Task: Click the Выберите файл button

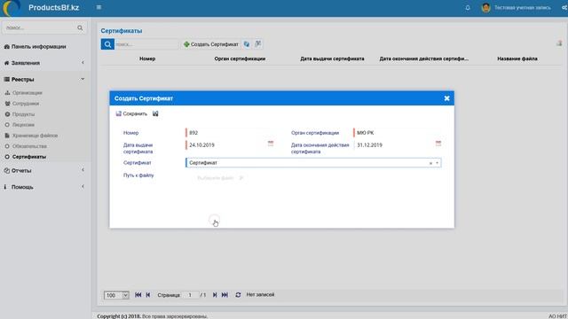Action: point(220,178)
